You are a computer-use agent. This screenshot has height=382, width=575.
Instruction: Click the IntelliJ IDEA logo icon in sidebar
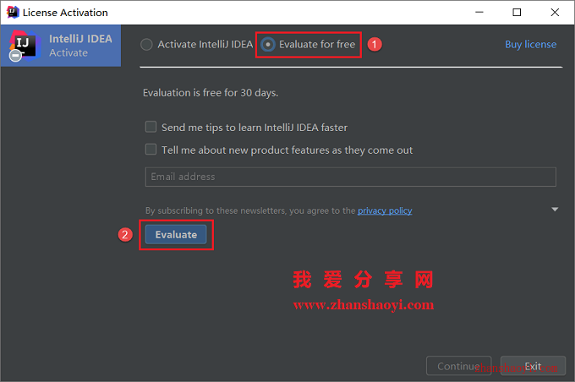click(x=24, y=46)
